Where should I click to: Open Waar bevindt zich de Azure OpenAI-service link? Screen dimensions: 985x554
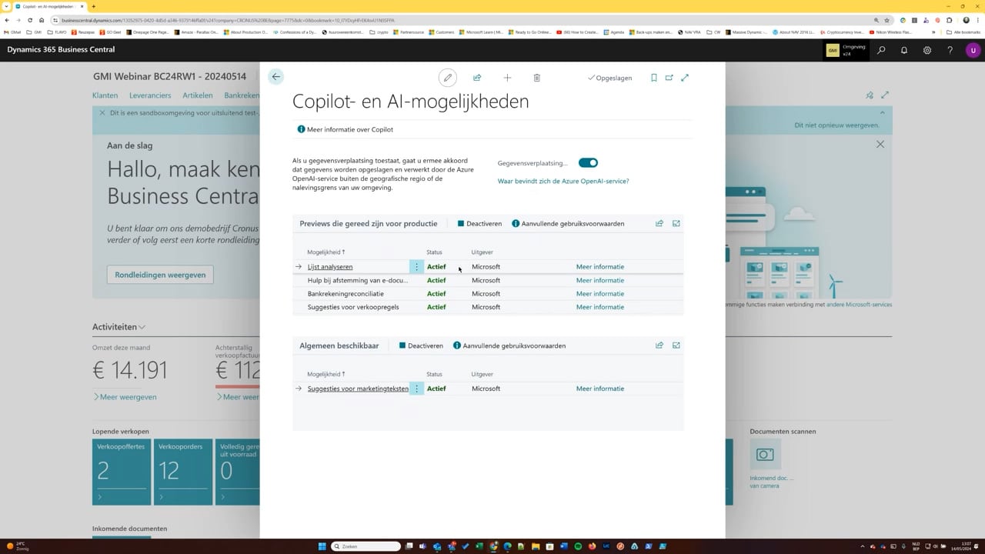[x=563, y=181]
